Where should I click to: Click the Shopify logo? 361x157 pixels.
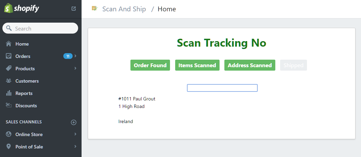pyautogui.click(x=22, y=9)
